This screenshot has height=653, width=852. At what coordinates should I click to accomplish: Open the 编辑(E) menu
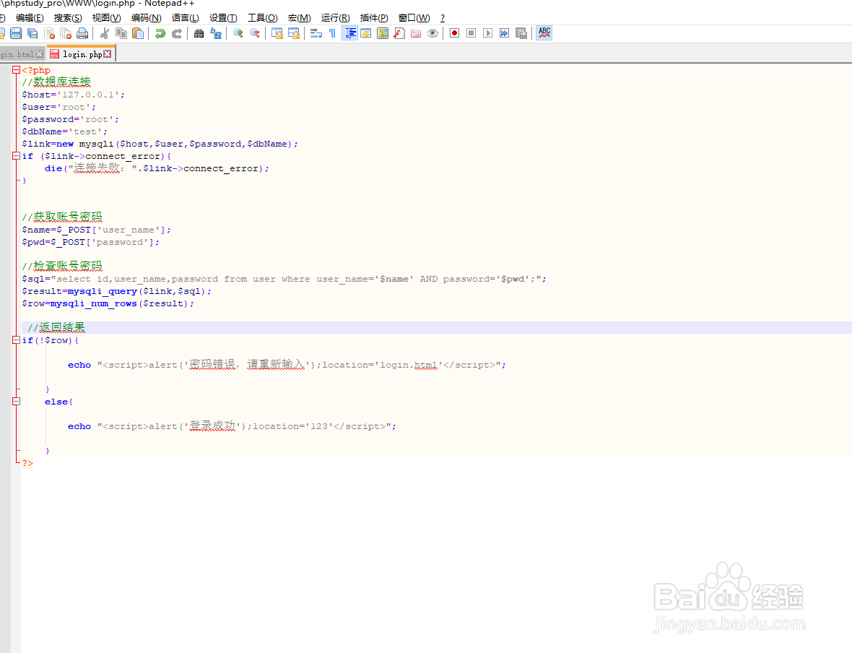pos(30,18)
